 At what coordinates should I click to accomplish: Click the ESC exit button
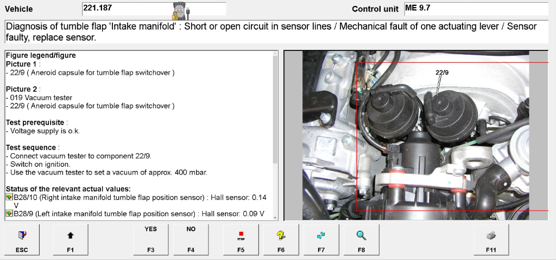[22, 240]
